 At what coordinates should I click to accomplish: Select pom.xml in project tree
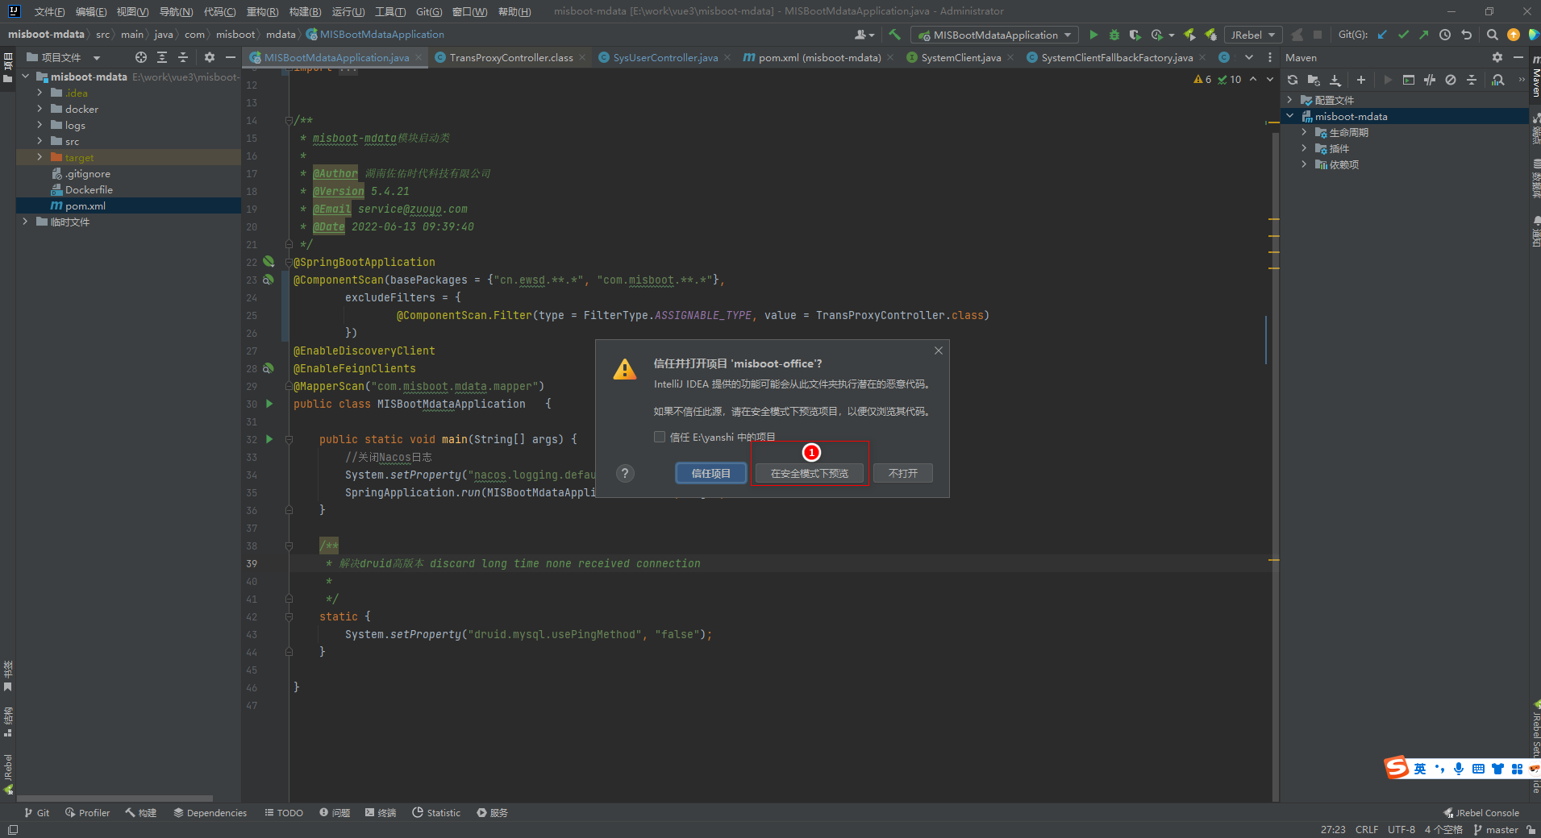128,205
